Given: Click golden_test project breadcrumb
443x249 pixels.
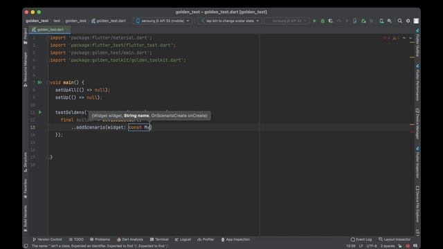Looking at the screenshot, I should pos(37,21).
